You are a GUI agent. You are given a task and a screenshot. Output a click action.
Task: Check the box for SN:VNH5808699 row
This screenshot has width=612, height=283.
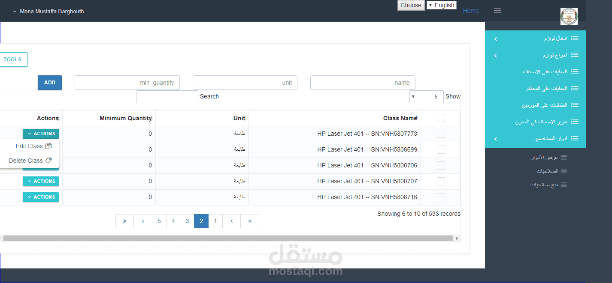pyautogui.click(x=441, y=149)
